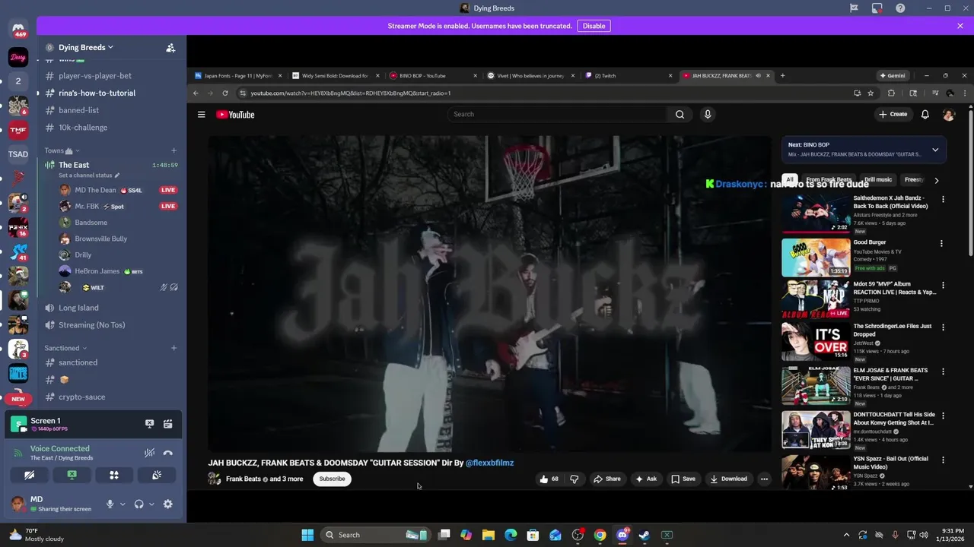Turn on camera in voice panel
The width and height of the screenshot is (974, 547).
pos(29,475)
